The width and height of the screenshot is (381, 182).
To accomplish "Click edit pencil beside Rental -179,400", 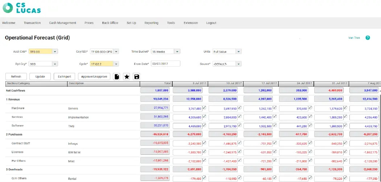I will click(204, 177).
